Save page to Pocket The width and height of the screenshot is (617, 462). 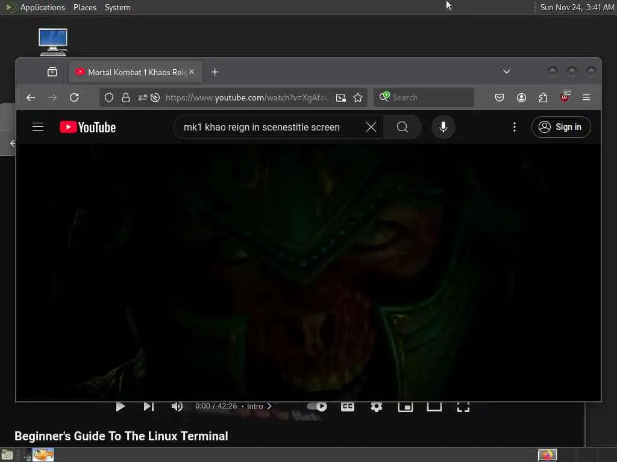(x=500, y=97)
